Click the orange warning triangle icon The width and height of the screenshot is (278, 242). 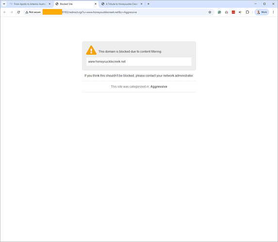tap(91, 50)
